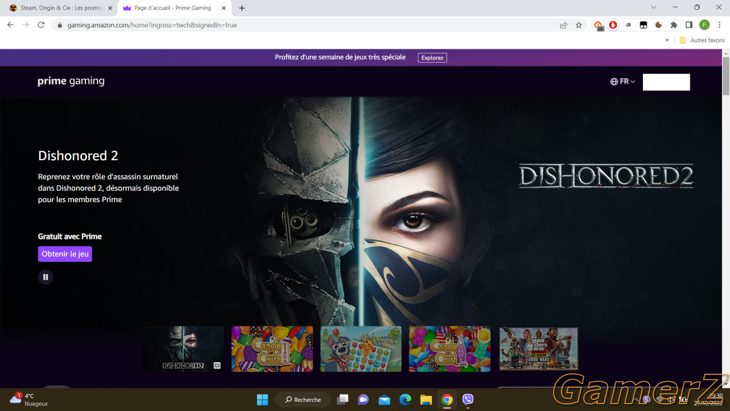Open the green F profile avatar
The width and height of the screenshot is (730, 411).
[x=704, y=25]
